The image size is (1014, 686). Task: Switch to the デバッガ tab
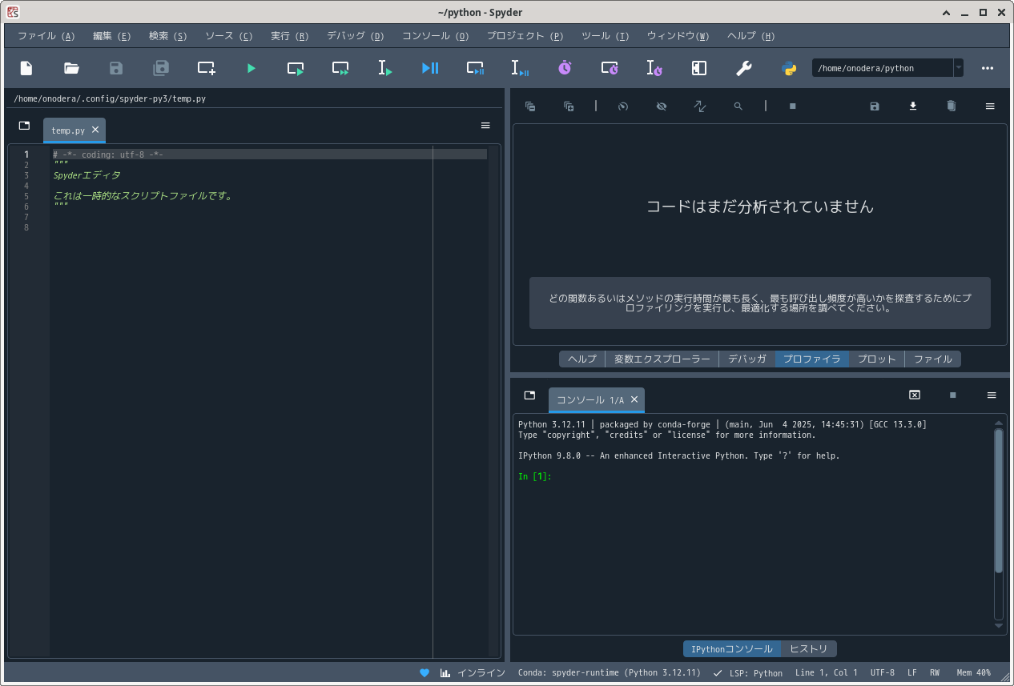[747, 359]
